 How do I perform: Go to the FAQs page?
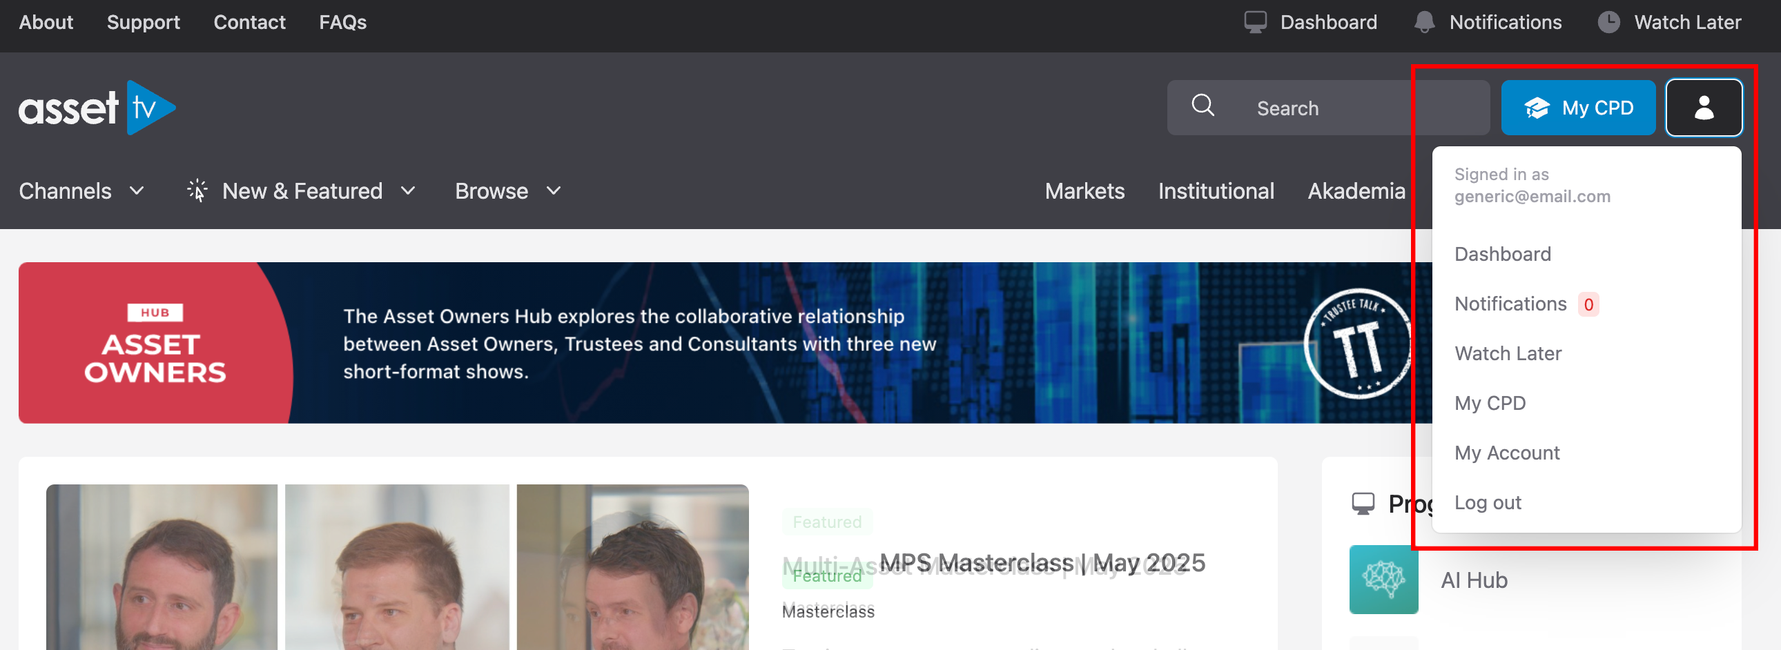pyautogui.click(x=342, y=22)
